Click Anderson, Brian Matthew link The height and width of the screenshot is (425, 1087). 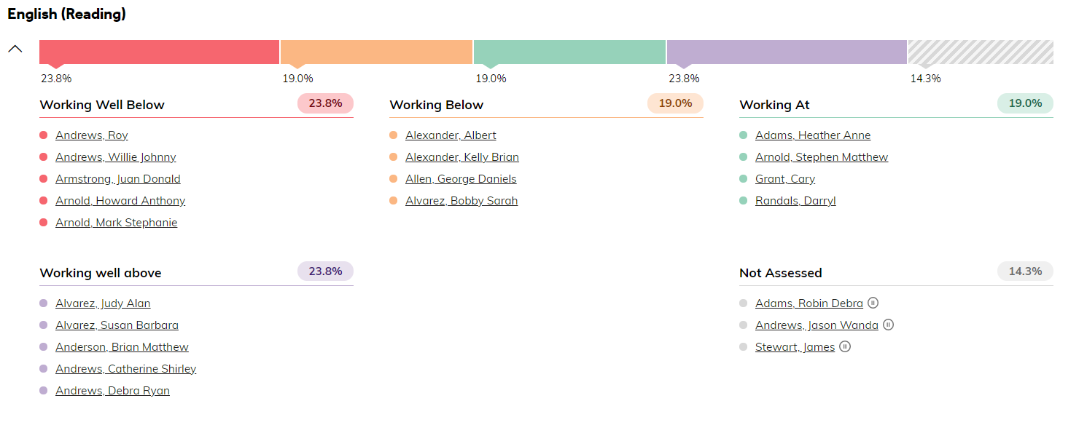[122, 347]
